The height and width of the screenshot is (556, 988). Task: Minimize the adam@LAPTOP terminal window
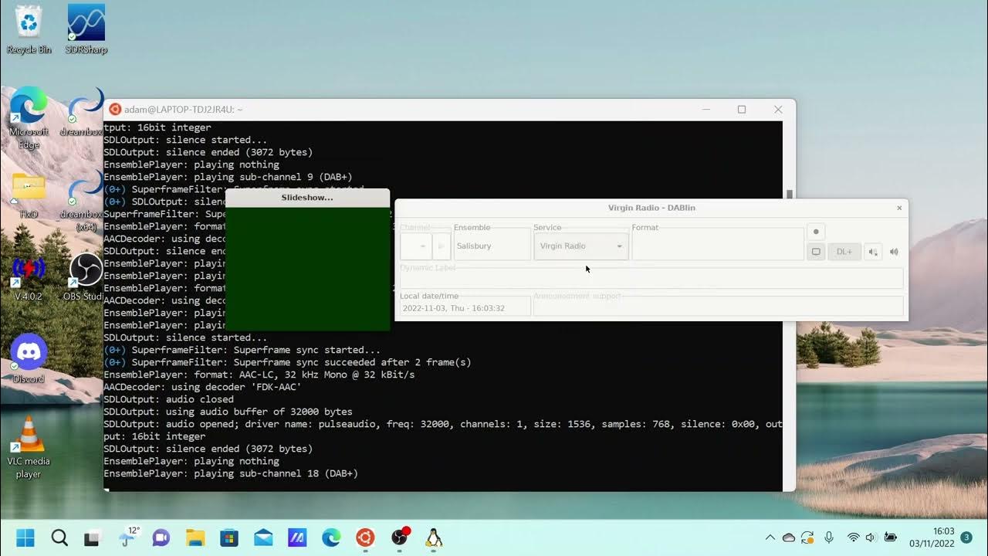(x=706, y=110)
